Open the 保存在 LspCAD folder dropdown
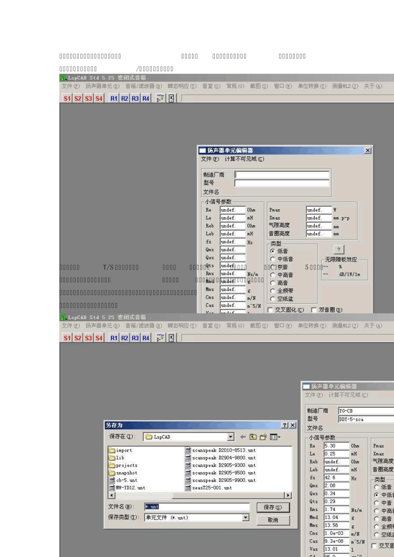The height and width of the screenshot is (557, 394). (231, 437)
